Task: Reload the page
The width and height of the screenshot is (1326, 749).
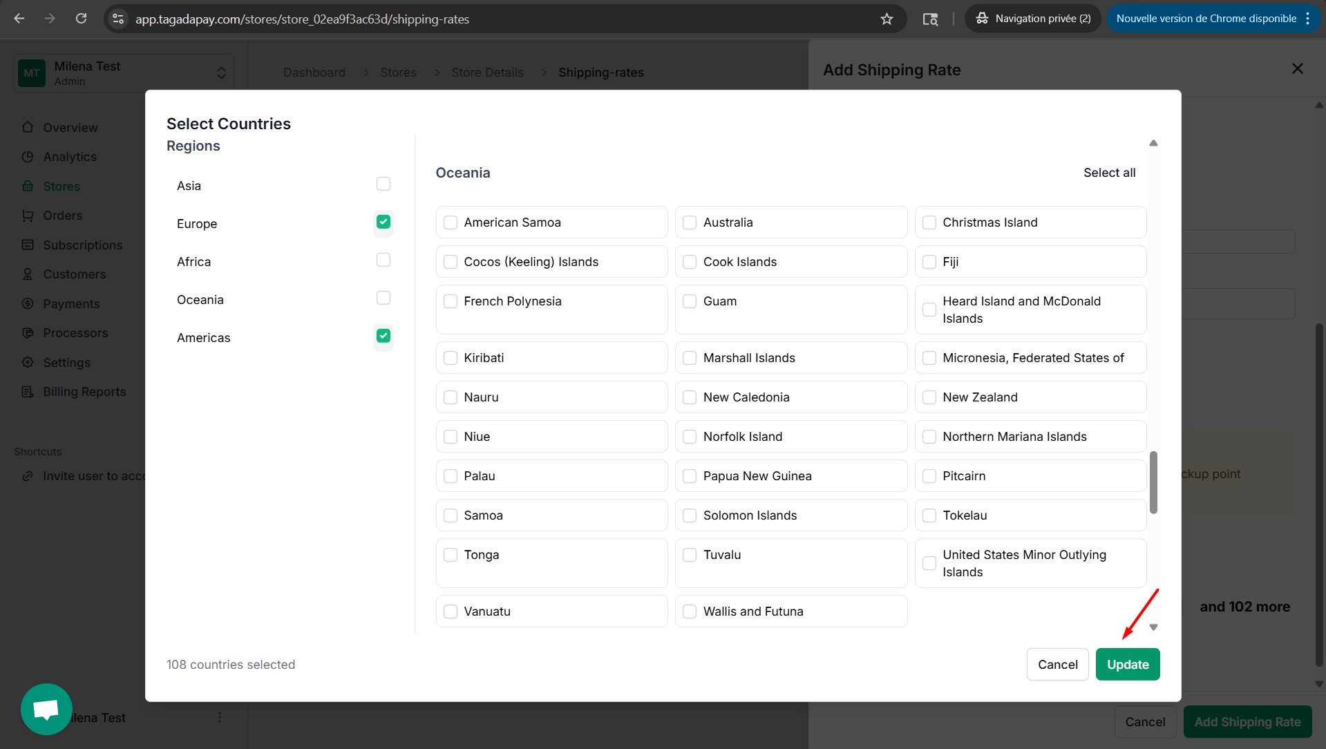Action: point(81,19)
